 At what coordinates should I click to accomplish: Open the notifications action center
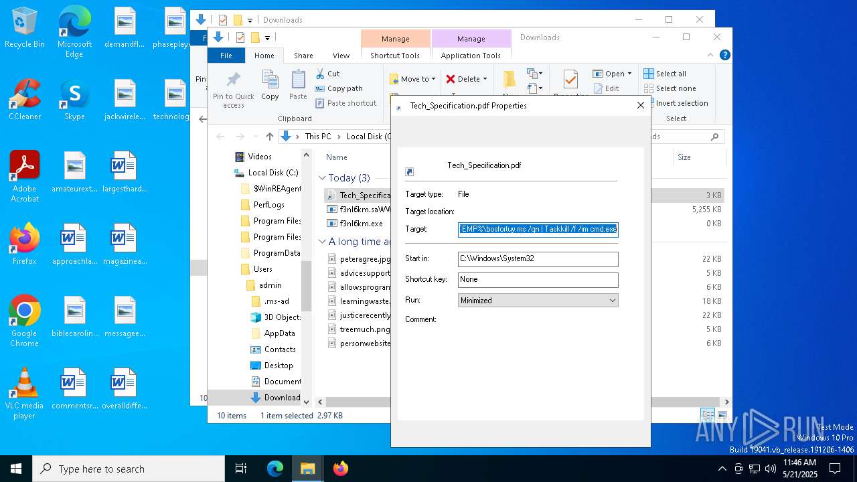tap(835, 469)
